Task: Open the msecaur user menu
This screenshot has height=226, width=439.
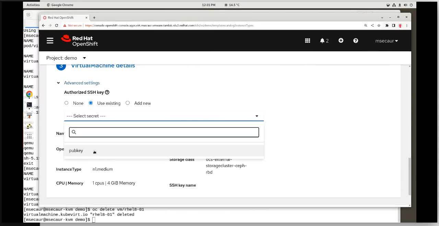Action: tap(386, 41)
